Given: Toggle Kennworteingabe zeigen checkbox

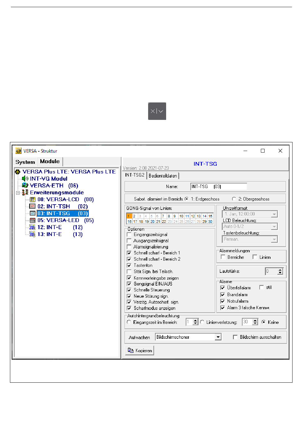Looking at the screenshot, I should [129, 278].
